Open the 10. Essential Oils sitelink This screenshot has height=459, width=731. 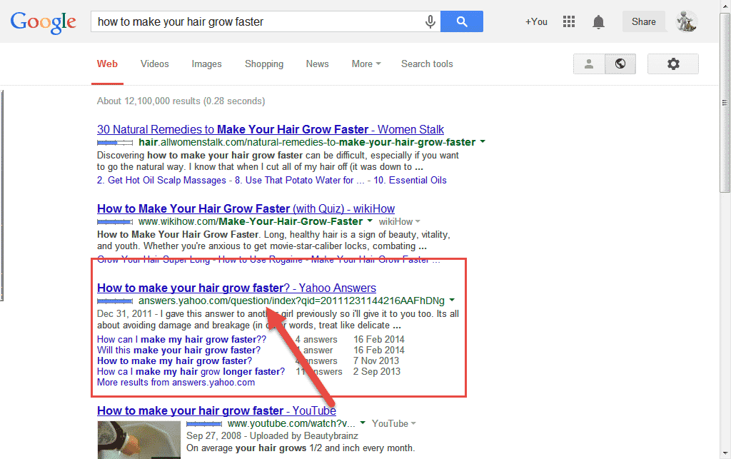click(x=410, y=181)
